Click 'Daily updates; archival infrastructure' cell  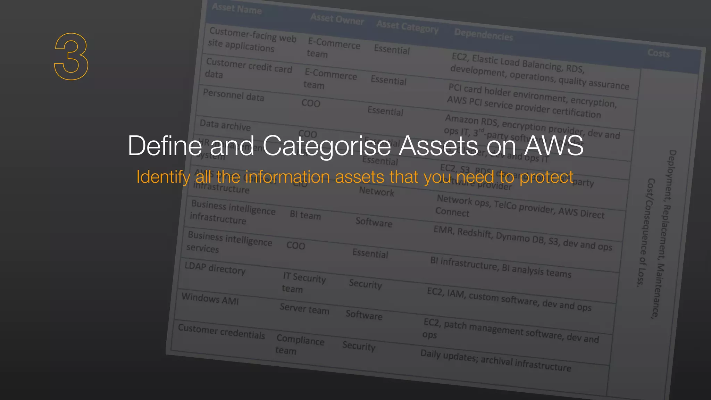point(495,360)
